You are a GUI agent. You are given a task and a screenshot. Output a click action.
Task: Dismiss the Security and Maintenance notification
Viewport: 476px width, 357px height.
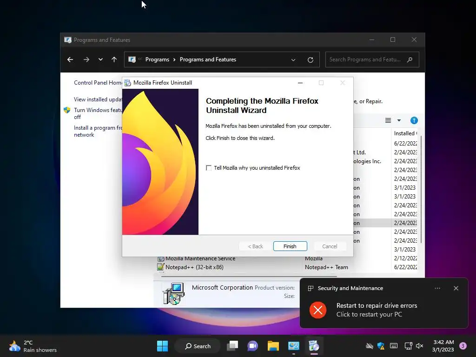[456, 288]
